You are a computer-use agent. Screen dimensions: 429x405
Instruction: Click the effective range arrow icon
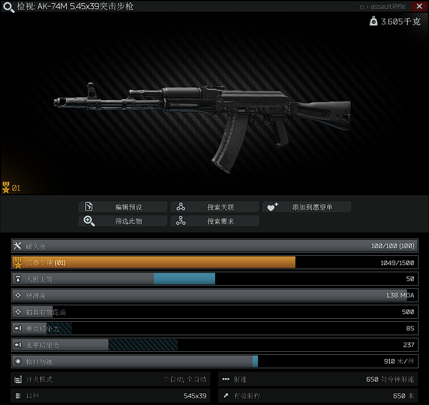click(x=226, y=395)
